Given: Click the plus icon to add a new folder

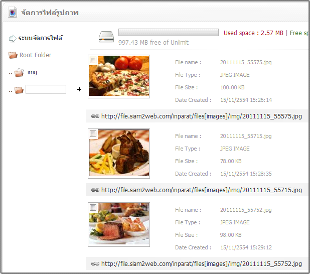Looking at the screenshot, I should [79, 89].
